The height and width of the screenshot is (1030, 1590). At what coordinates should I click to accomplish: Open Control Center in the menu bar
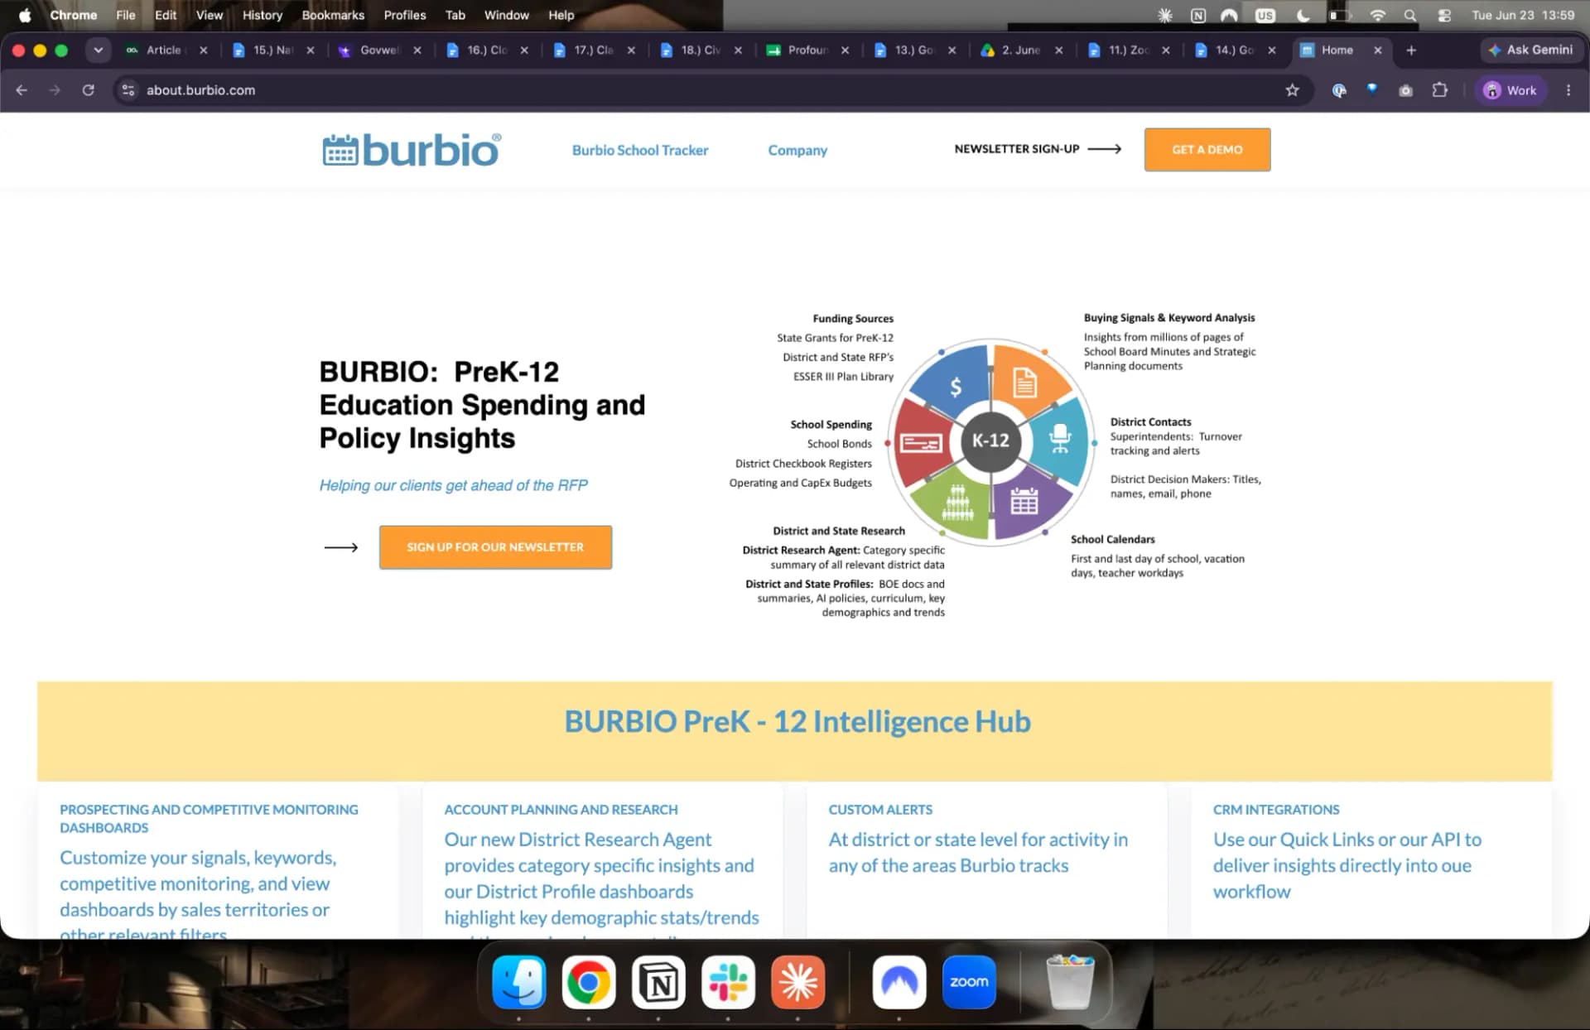[x=1444, y=15]
